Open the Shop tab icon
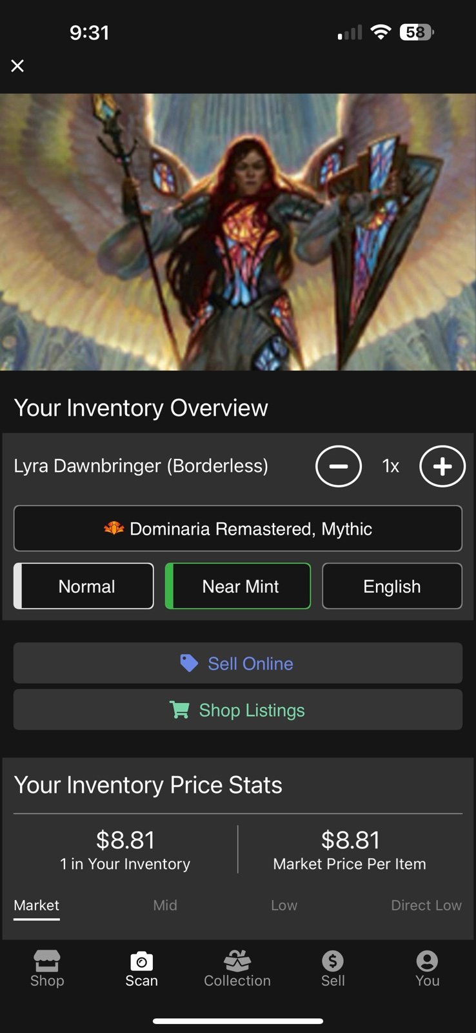This screenshot has width=476, height=1033. click(x=47, y=960)
